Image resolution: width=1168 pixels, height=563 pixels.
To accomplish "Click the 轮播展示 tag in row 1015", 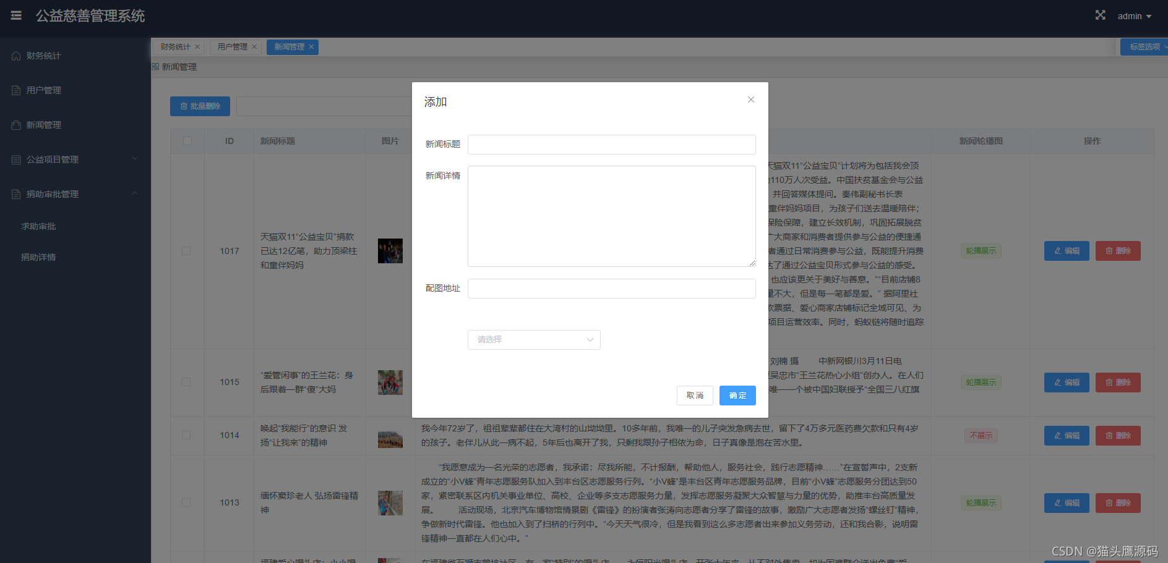I will click(981, 383).
